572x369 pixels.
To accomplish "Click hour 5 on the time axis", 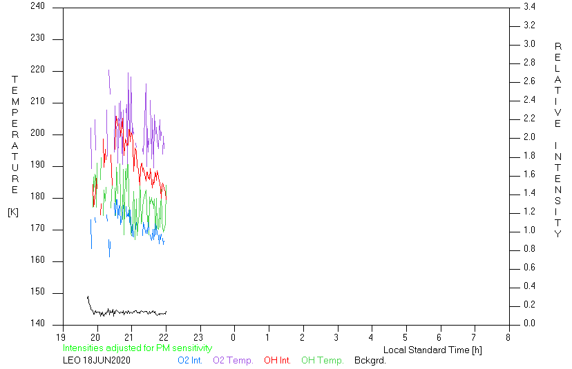I will point(405,337).
